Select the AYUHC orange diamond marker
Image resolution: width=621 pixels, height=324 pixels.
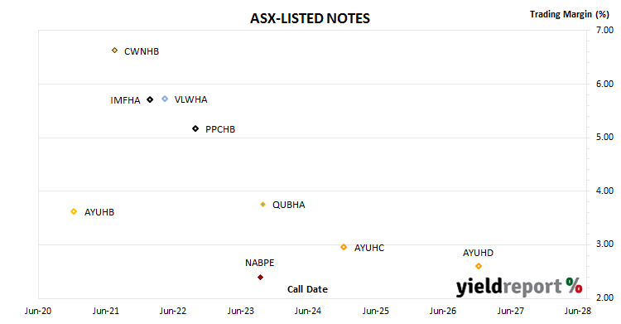pyautogui.click(x=344, y=247)
